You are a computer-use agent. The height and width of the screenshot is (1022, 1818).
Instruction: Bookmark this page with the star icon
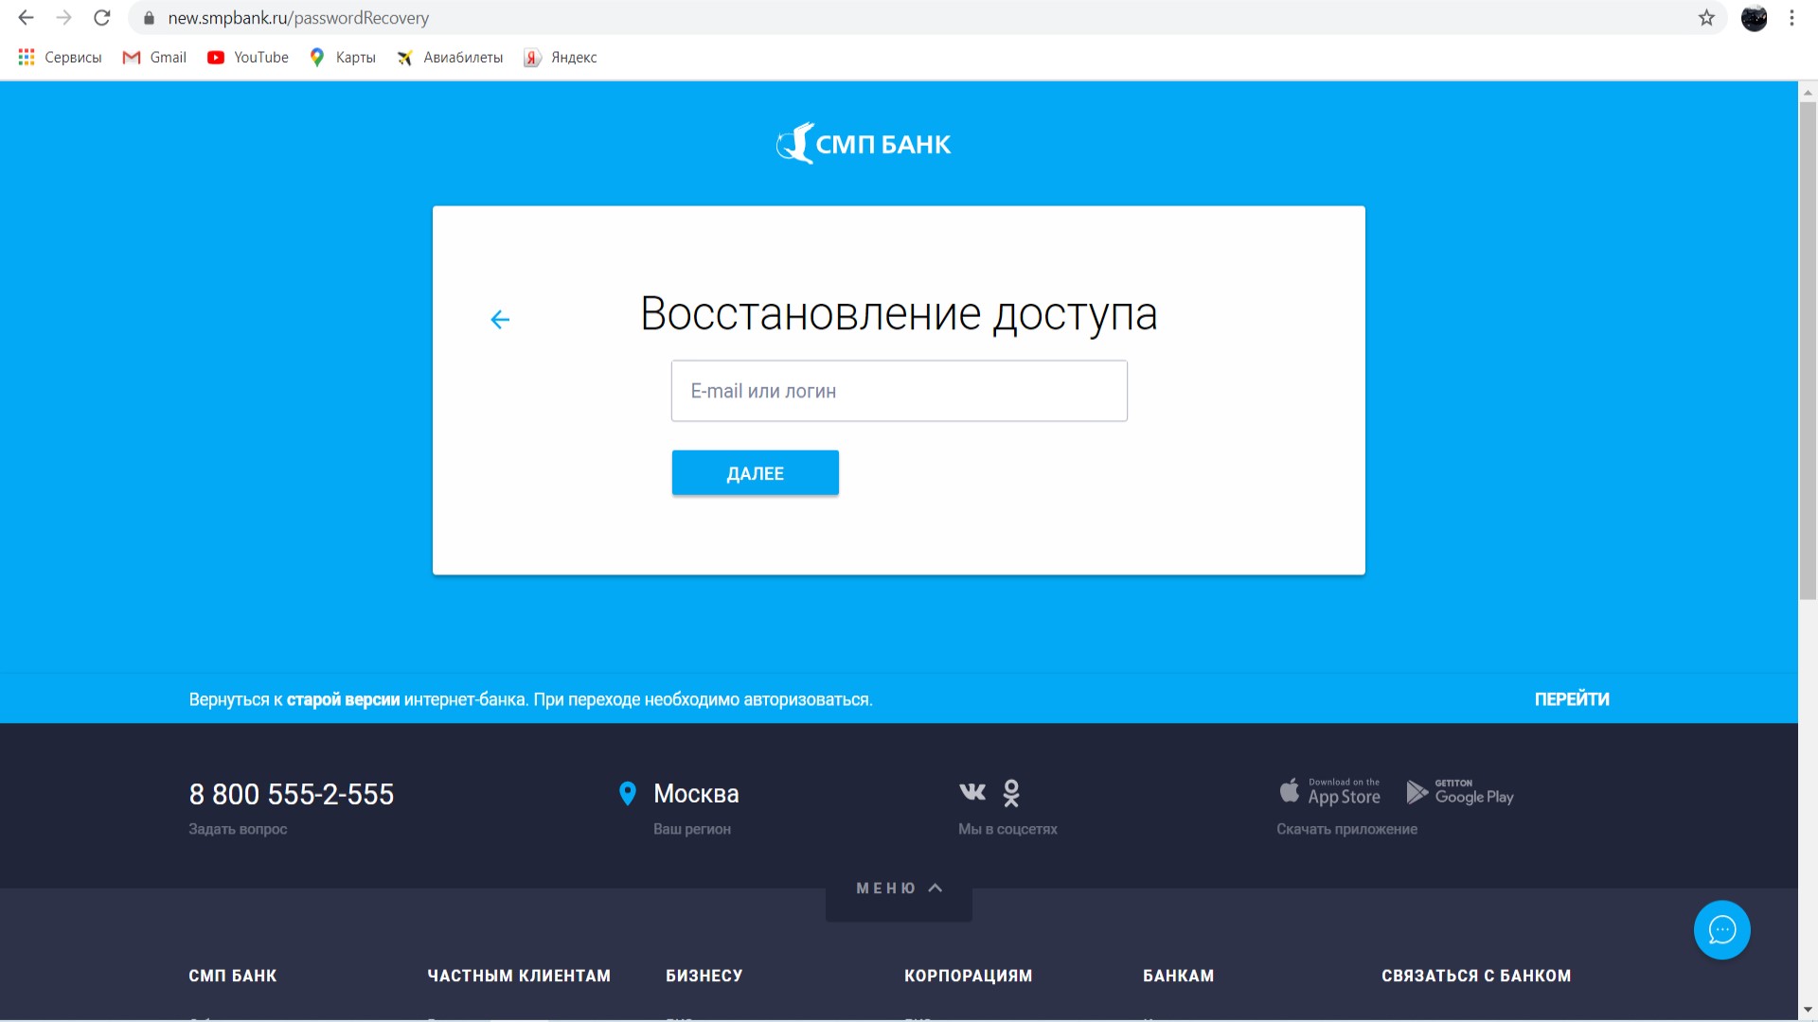coord(1706,18)
